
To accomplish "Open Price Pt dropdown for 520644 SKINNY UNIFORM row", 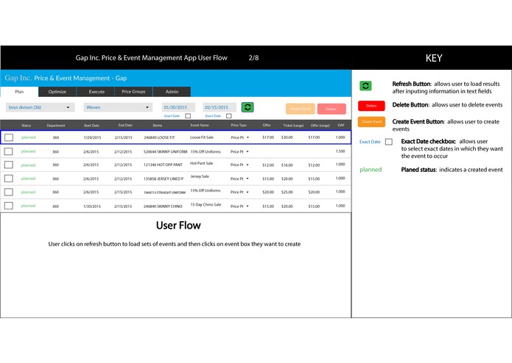I will click(239, 151).
